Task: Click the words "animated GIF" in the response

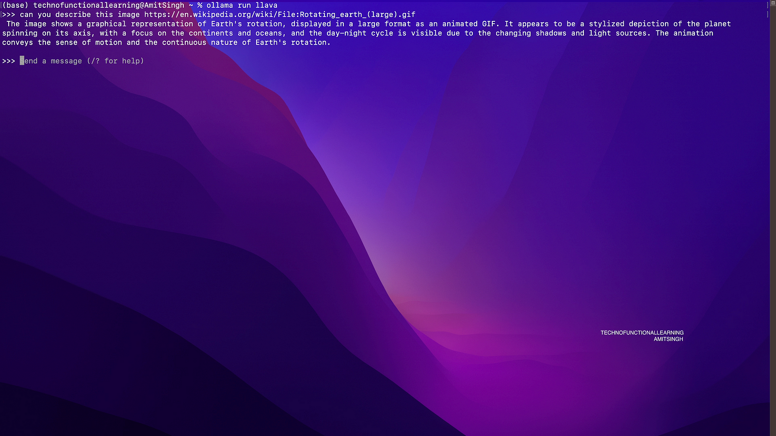Action: [x=469, y=24]
